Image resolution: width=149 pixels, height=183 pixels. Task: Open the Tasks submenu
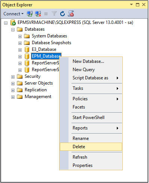[91, 88]
